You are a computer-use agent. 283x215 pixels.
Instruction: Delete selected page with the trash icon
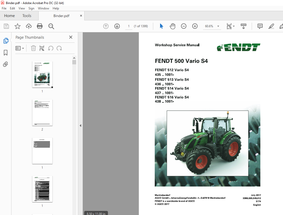click(x=33, y=48)
